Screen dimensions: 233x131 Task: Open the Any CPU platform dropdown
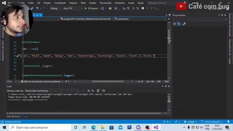pos(73,8)
